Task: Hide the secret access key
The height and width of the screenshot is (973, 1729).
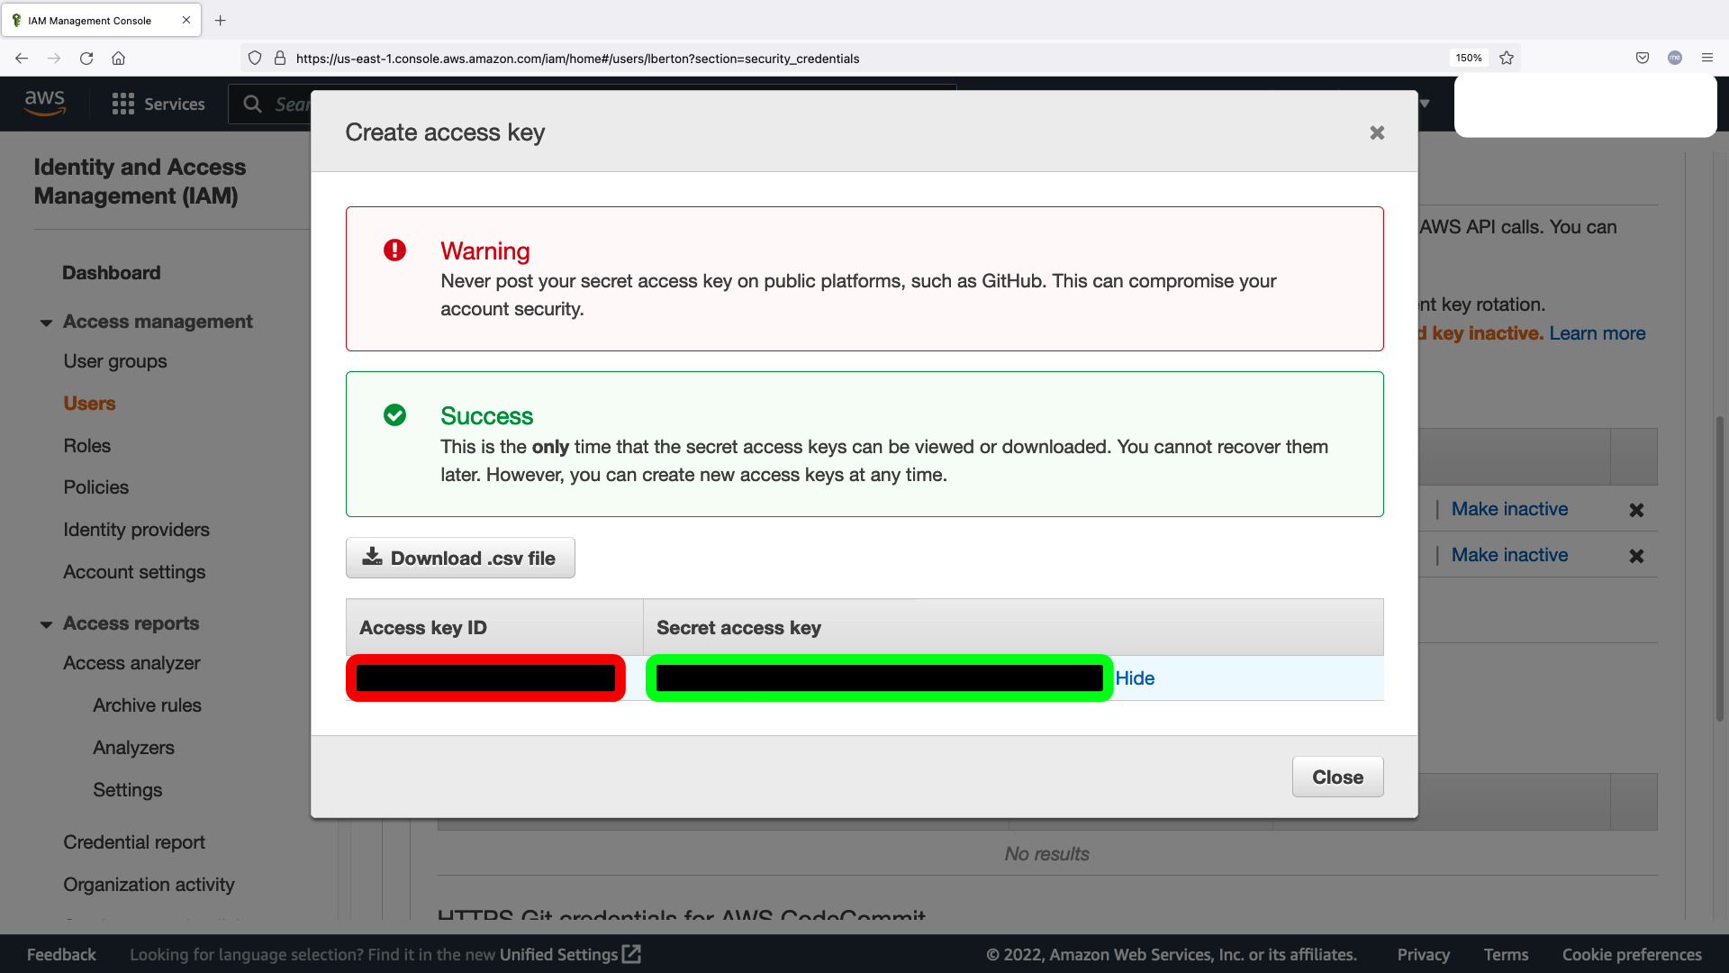Action: pyautogui.click(x=1134, y=677)
